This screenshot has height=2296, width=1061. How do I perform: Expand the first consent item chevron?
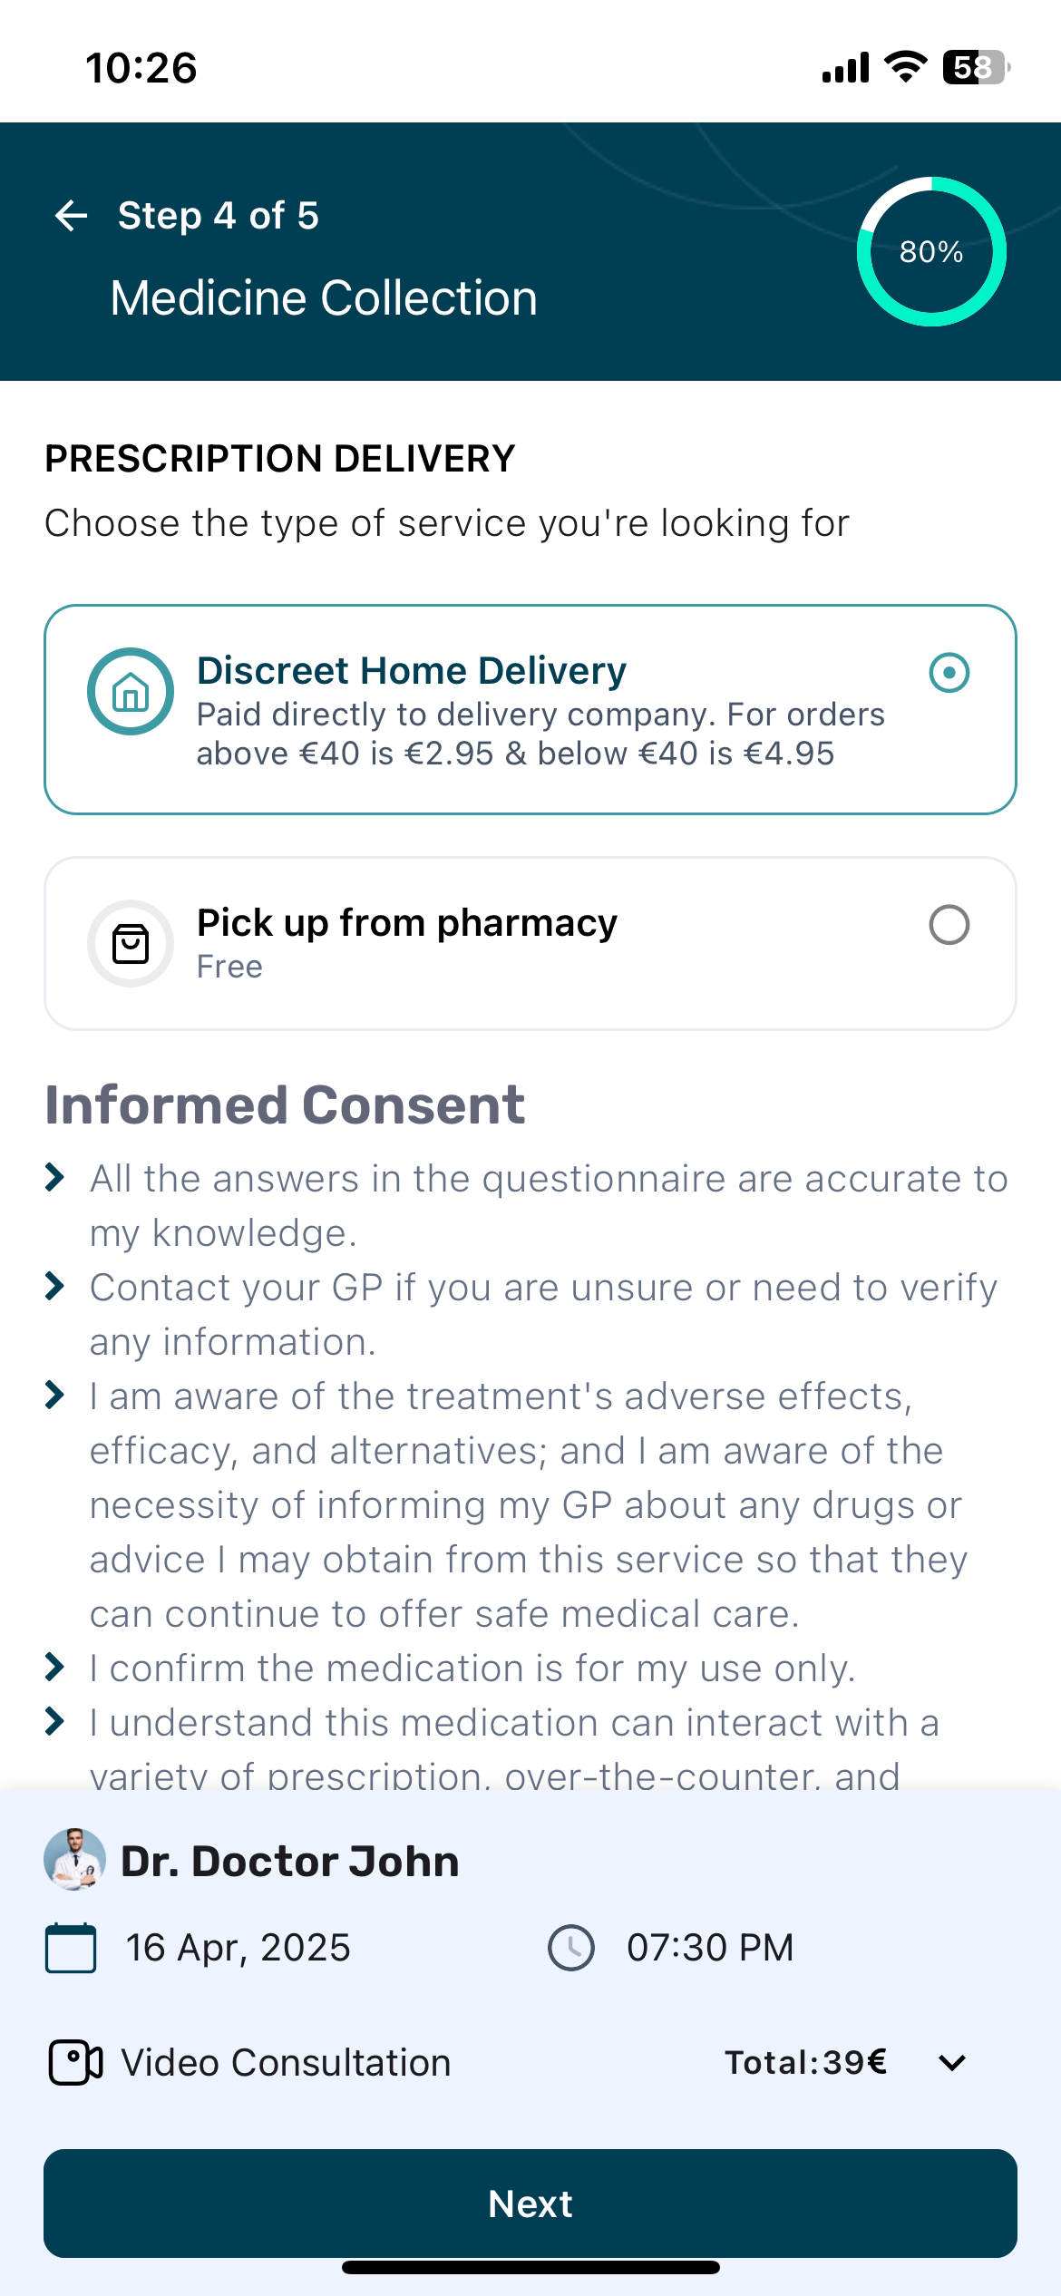pyautogui.click(x=55, y=1177)
